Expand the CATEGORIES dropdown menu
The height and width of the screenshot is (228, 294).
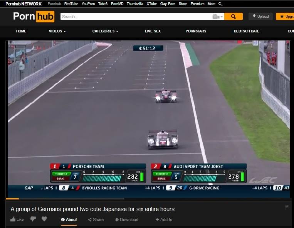pyautogui.click(x=105, y=31)
